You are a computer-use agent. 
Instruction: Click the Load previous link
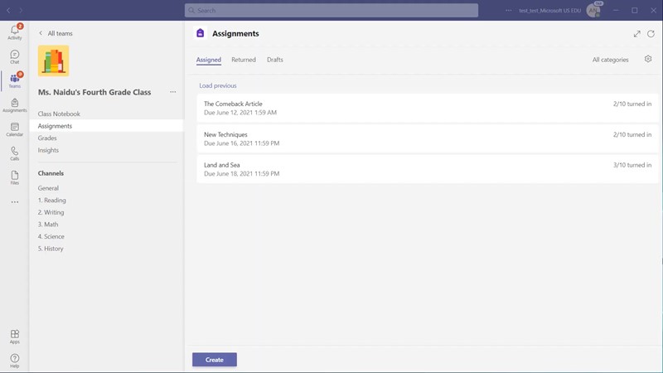tap(218, 85)
